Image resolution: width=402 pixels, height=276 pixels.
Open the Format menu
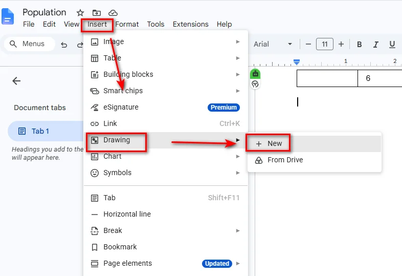click(127, 24)
